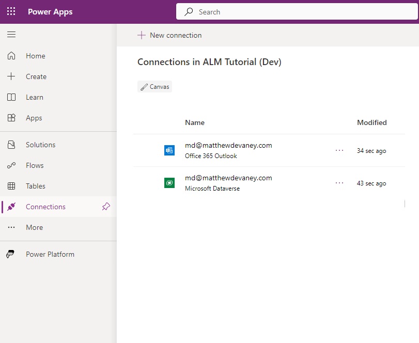
Task: Click the Microsoft Dataverse label
Action: (212, 189)
